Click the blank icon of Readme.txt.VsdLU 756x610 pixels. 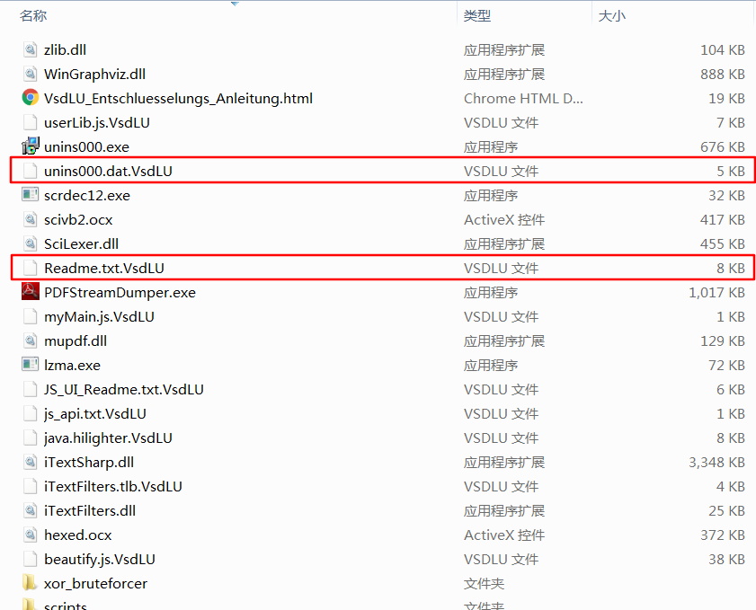(x=30, y=268)
